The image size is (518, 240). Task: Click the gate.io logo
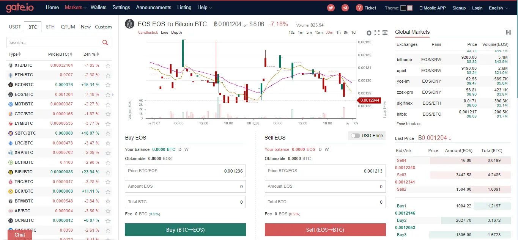point(20,8)
